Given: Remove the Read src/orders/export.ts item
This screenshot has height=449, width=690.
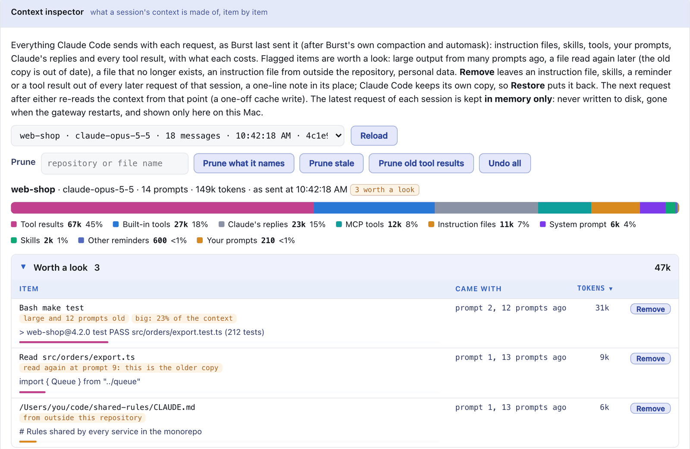Looking at the screenshot, I should (650, 359).
